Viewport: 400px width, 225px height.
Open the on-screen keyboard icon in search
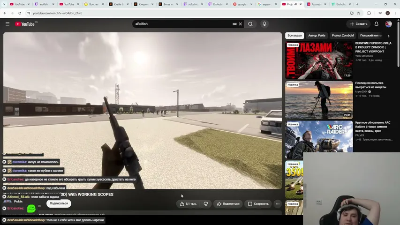(234, 24)
